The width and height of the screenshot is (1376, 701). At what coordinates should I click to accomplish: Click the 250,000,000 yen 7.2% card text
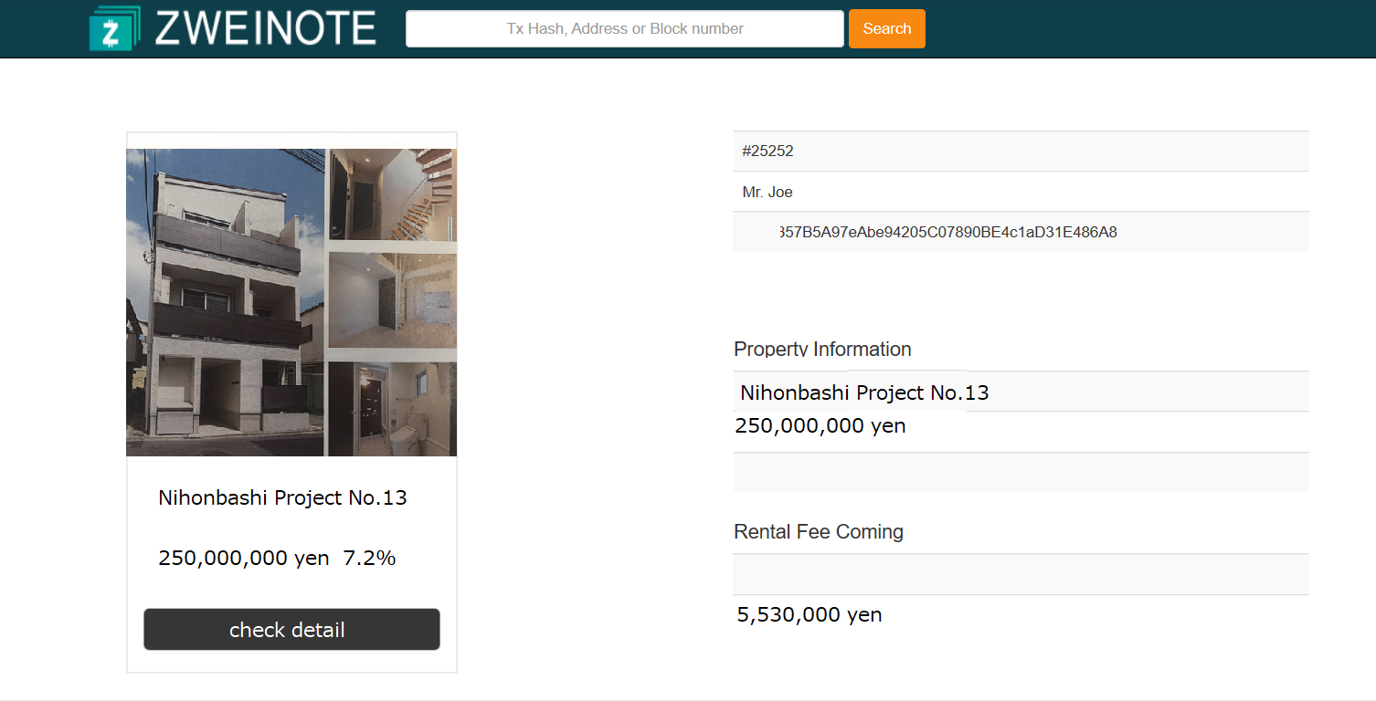pos(277,559)
